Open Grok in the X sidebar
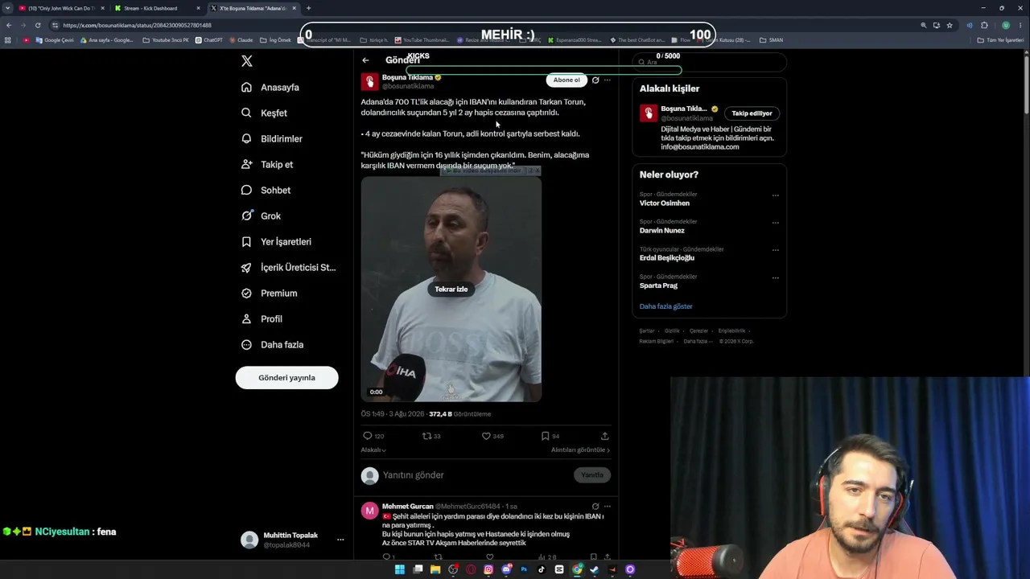Screen dimensions: 1030x579 tap(261, 216)
